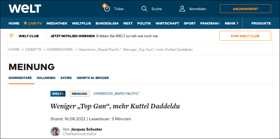Screen dimensions: 280x139
Task: Click the Chefkommentator label
Action: [x=80, y=134]
